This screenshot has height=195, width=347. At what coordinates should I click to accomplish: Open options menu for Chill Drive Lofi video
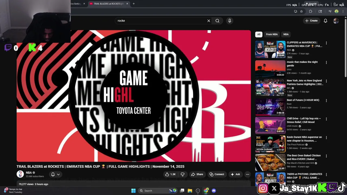[x=326, y=119]
